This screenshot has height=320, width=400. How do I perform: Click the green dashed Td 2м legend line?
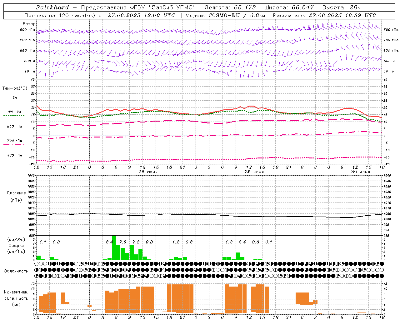click(x=14, y=115)
